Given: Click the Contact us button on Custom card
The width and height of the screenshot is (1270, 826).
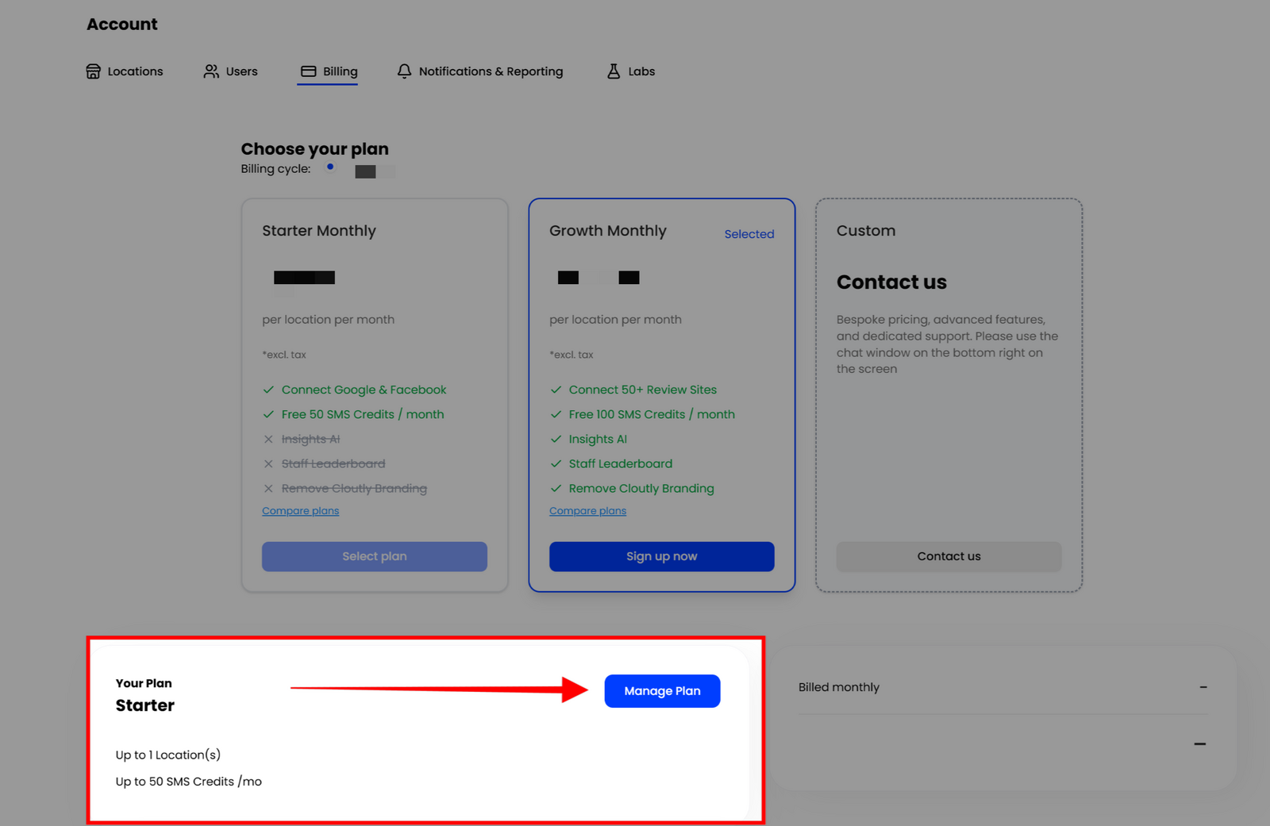Looking at the screenshot, I should (x=949, y=556).
